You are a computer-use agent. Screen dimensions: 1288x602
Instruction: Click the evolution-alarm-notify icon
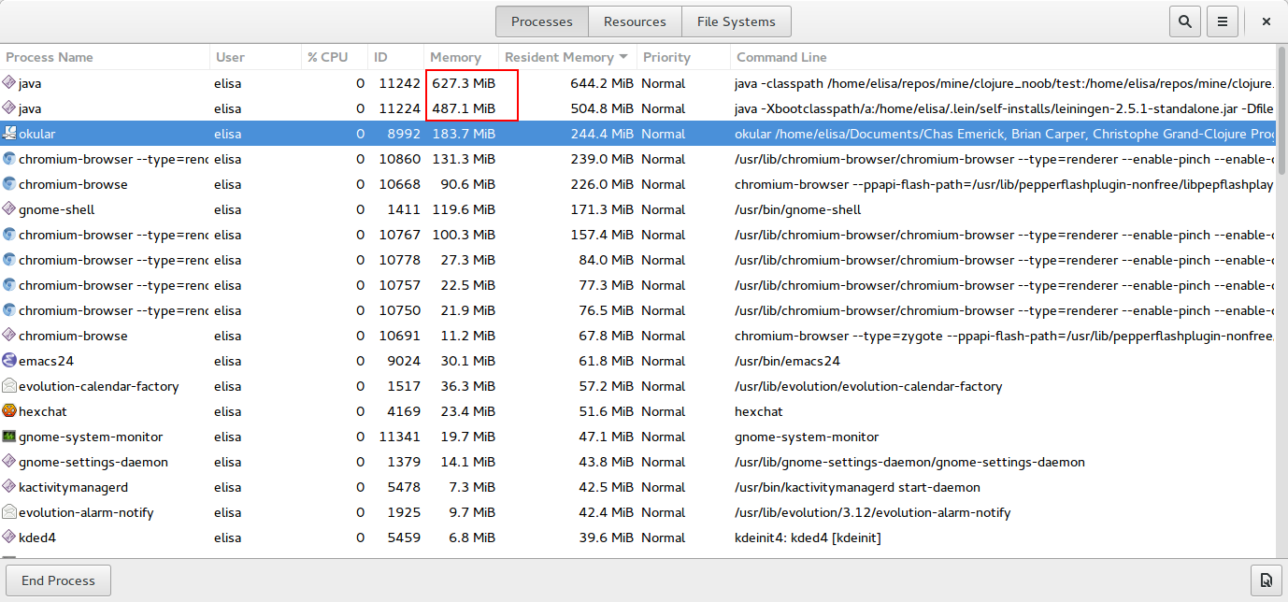coord(9,512)
